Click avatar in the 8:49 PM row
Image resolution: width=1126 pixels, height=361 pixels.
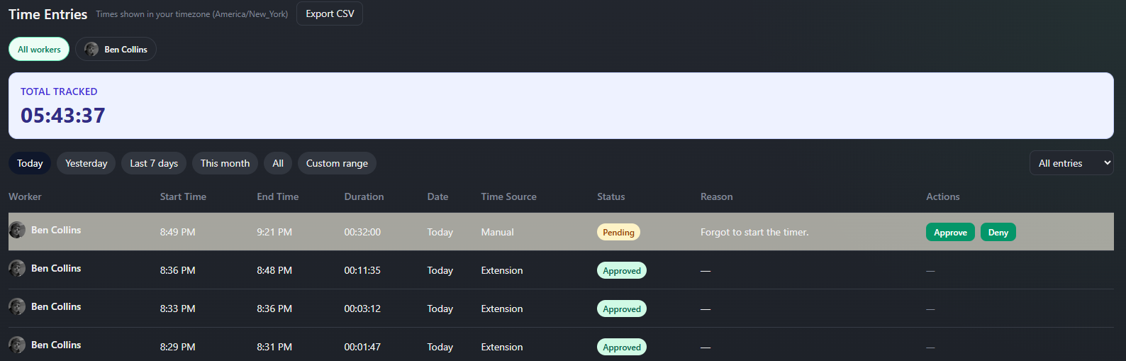coord(17,230)
